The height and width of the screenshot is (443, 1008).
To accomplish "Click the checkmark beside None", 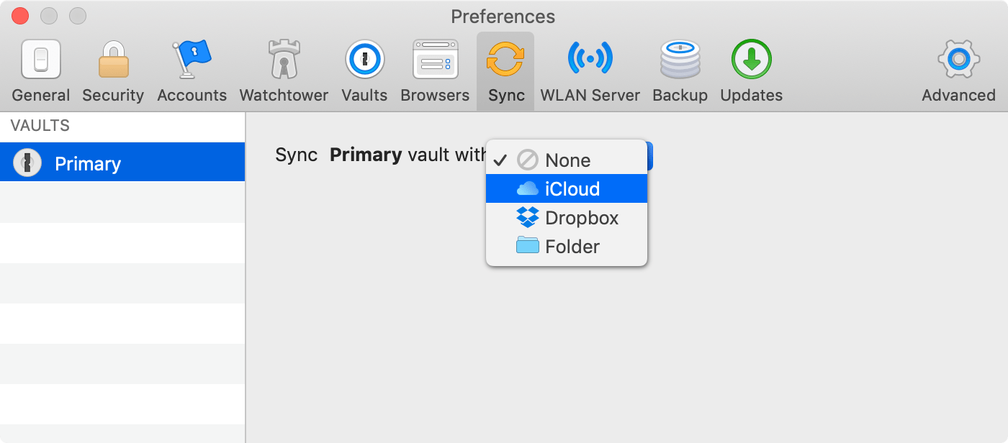I will pyautogui.click(x=500, y=160).
